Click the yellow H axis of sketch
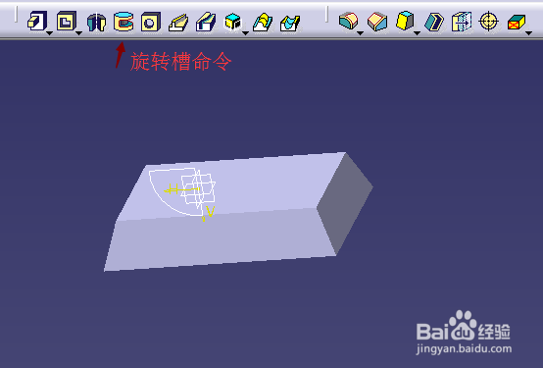Image resolution: width=543 pixels, height=368 pixels. pyautogui.click(x=181, y=189)
